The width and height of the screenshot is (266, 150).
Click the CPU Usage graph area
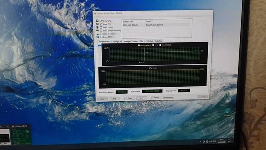(153, 76)
